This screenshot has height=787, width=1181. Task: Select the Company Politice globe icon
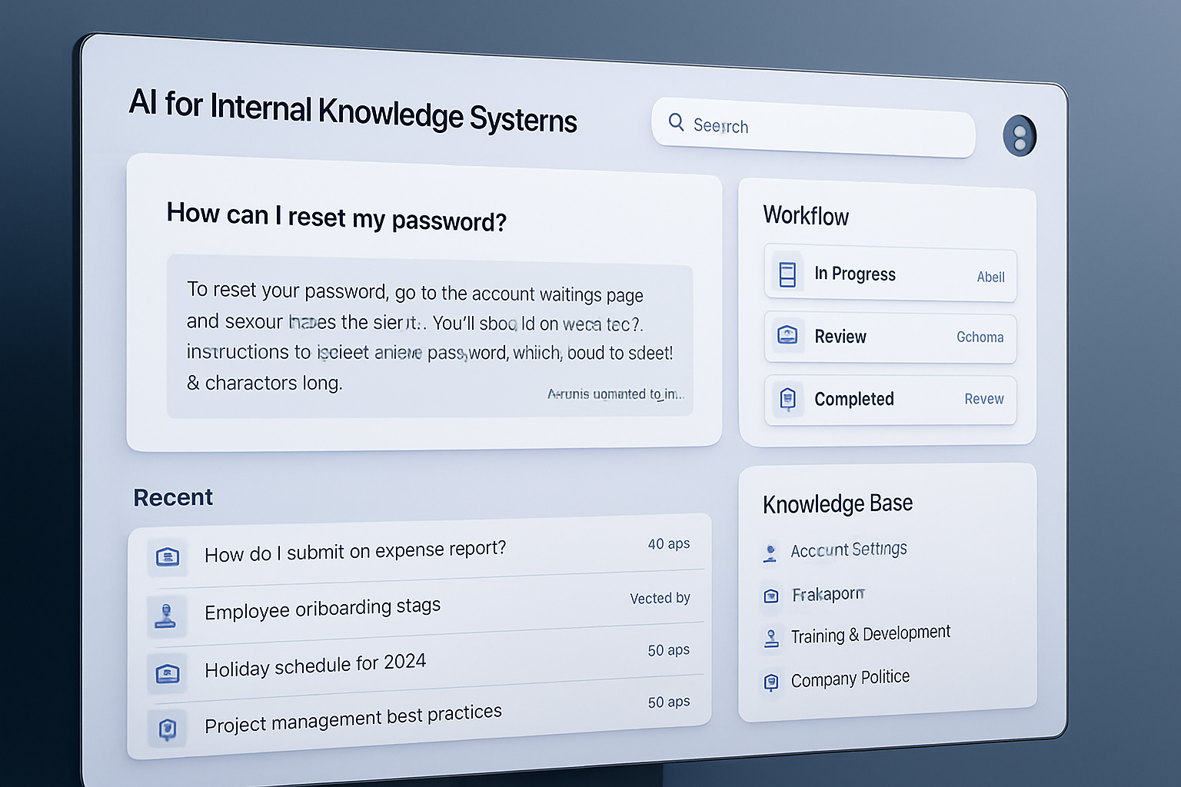pyautogui.click(x=770, y=682)
